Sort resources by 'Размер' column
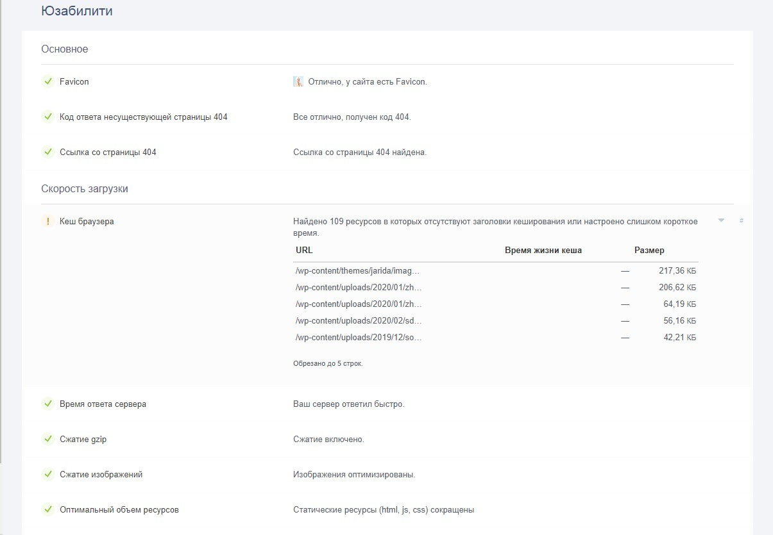This screenshot has width=773, height=535. pos(649,251)
